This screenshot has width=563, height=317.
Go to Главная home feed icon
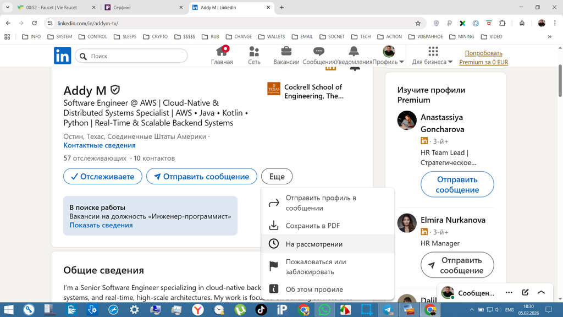pos(222,56)
